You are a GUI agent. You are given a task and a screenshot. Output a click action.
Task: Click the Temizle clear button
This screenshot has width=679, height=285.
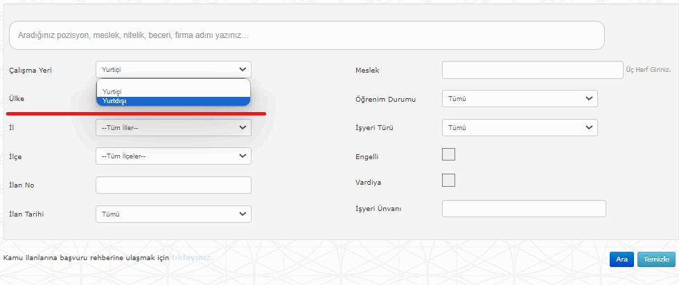655,259
